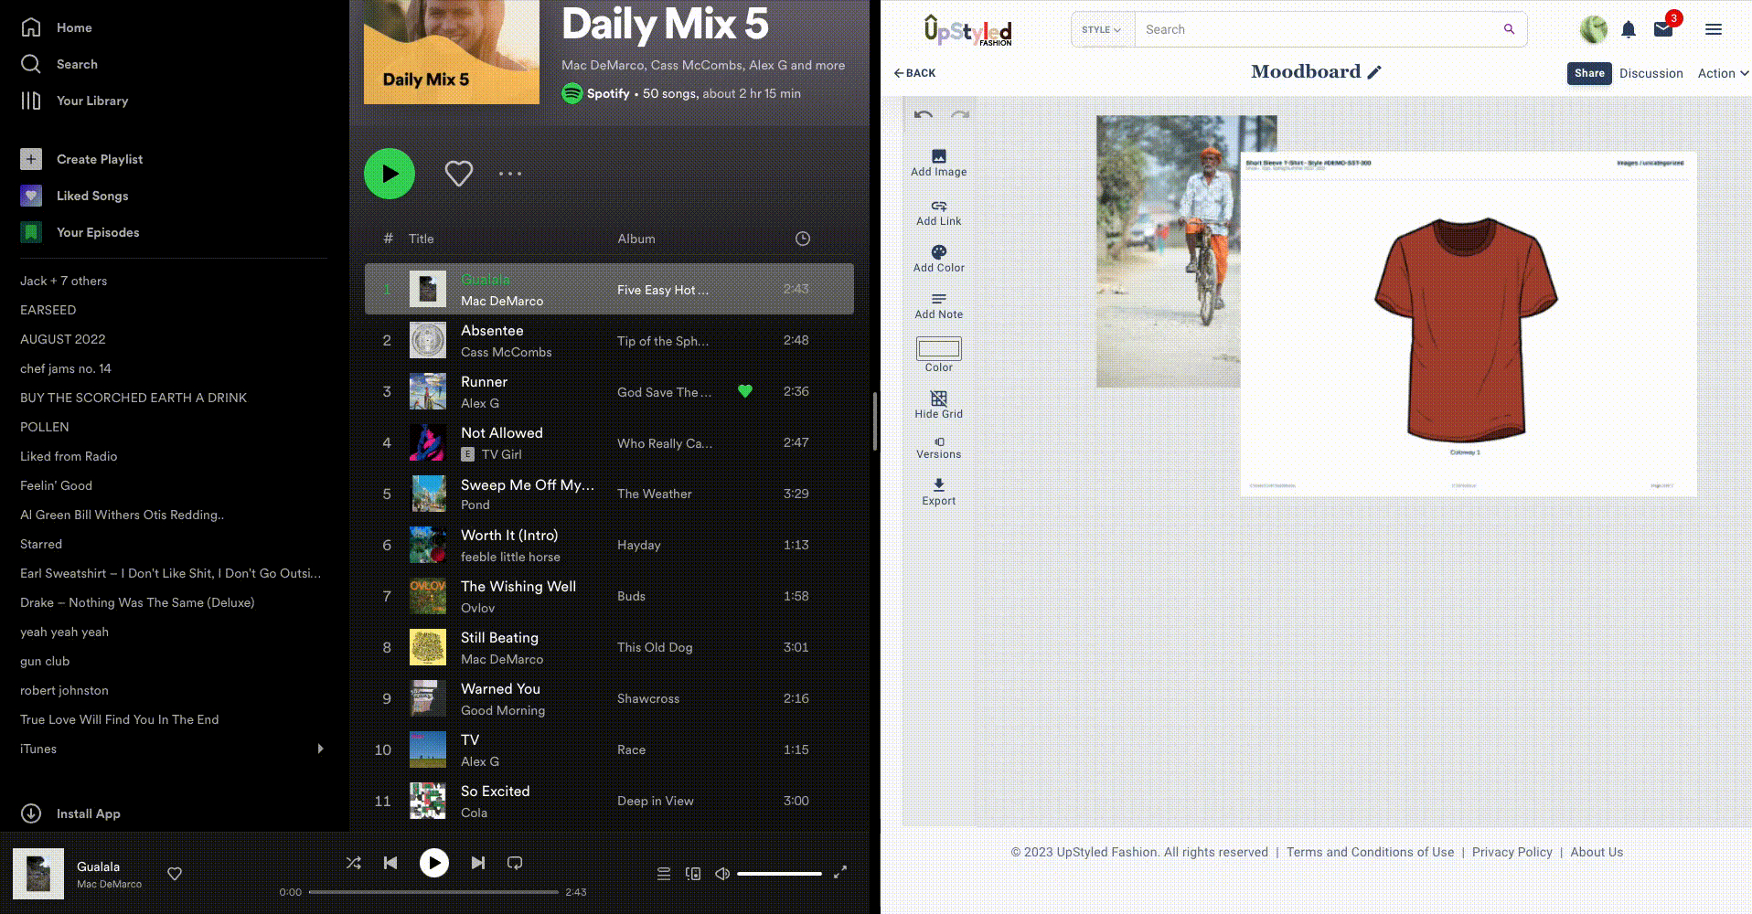
Task: Expand the iTunes folder in sidebar
Action: (320, 749)
